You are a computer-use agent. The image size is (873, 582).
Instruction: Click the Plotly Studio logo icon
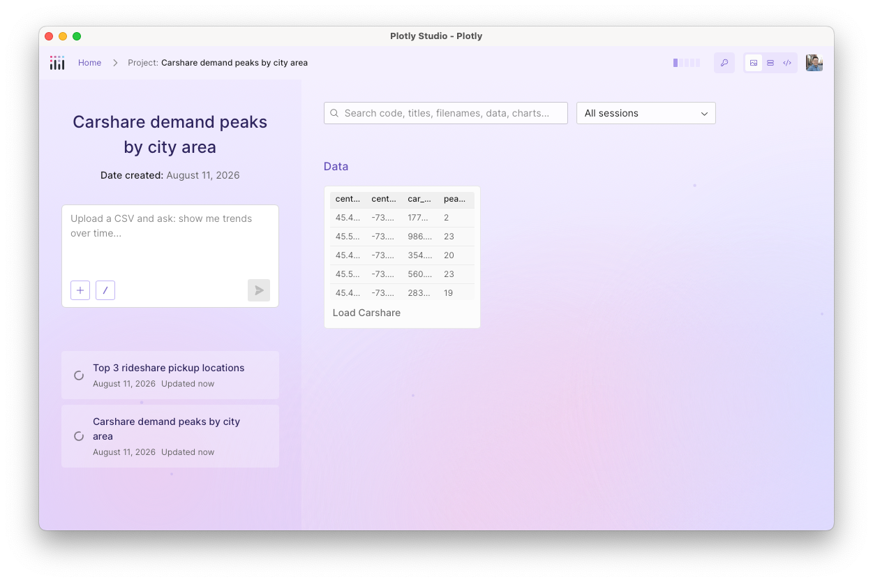[x=57, y=63]
